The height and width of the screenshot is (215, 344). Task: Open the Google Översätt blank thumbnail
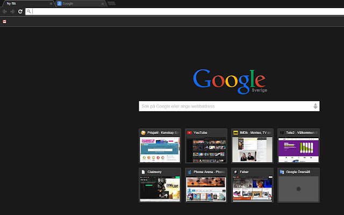[299, 189]
